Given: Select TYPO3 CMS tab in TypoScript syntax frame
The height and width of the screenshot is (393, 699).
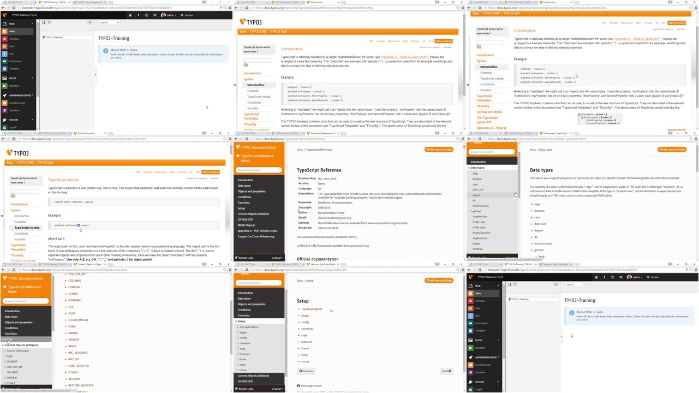Looking at the screenshot, I should tap(25, 162).
